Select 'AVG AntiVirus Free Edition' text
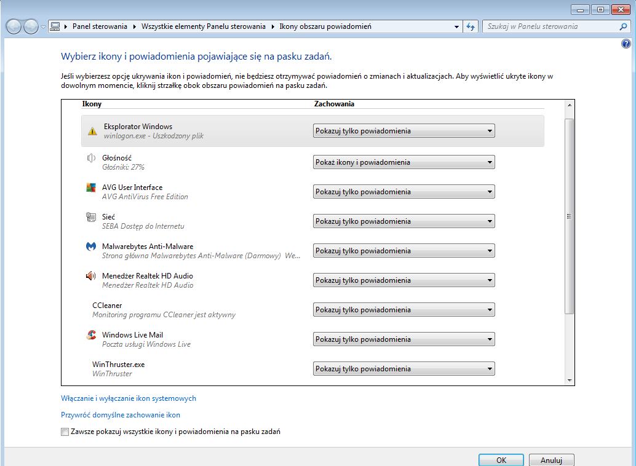The width and height of the screenshot is (636, 466). [145, 197]
